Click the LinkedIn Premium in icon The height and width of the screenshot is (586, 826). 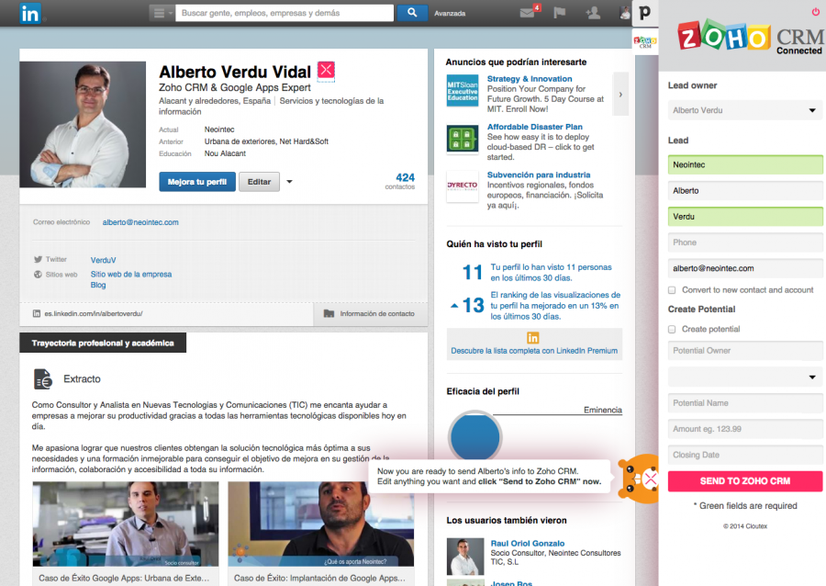[x=533, y=338]
